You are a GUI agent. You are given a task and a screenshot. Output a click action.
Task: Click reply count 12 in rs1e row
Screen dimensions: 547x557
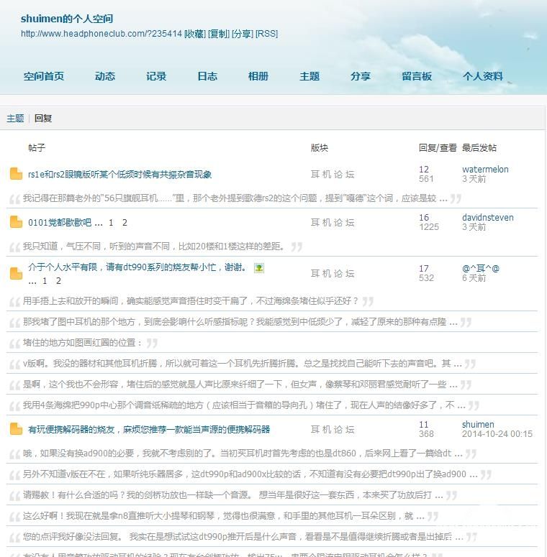point(424,170)
